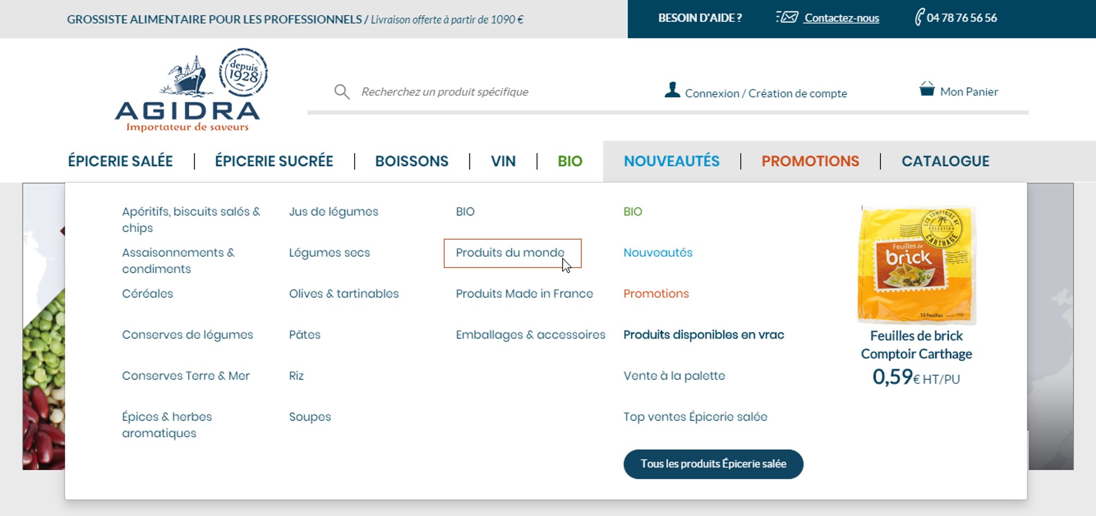This screenshot has height=516, width=1096.
Task: Expand the Boissons menu
Action: click(x=411, y=161)
